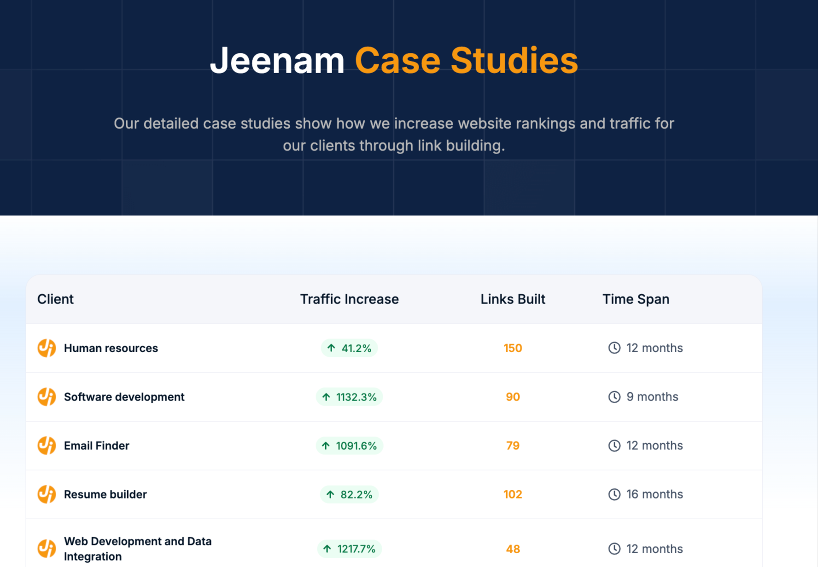Click the 41.2% traffic value
Image resolution: width=818 pixels, height=567 pixels.
coord(356,348)
